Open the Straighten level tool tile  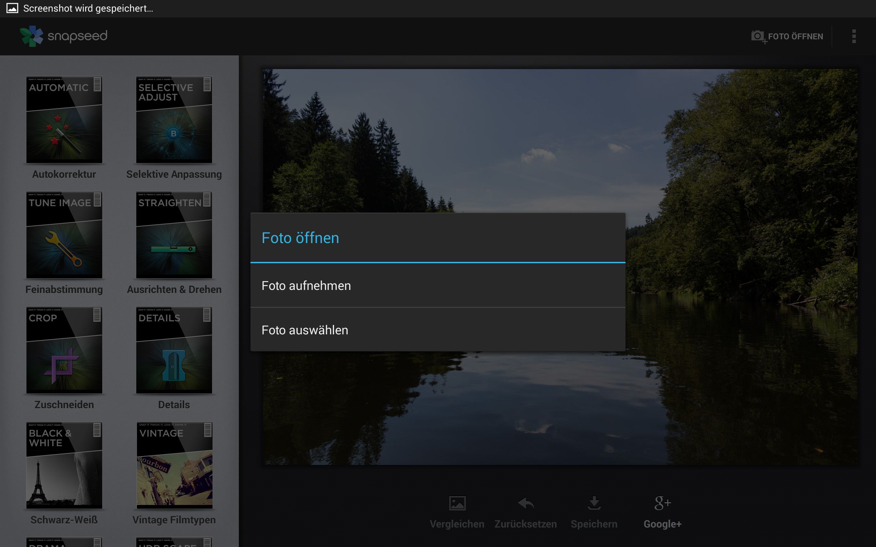click(174, 235)
